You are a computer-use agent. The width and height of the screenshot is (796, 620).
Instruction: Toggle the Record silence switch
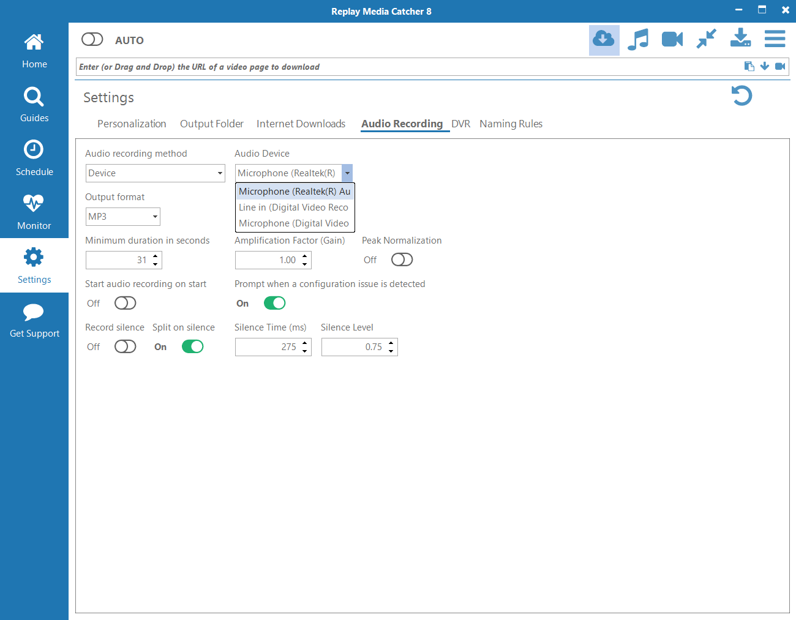pyautogui.click(x=126, y=346)
